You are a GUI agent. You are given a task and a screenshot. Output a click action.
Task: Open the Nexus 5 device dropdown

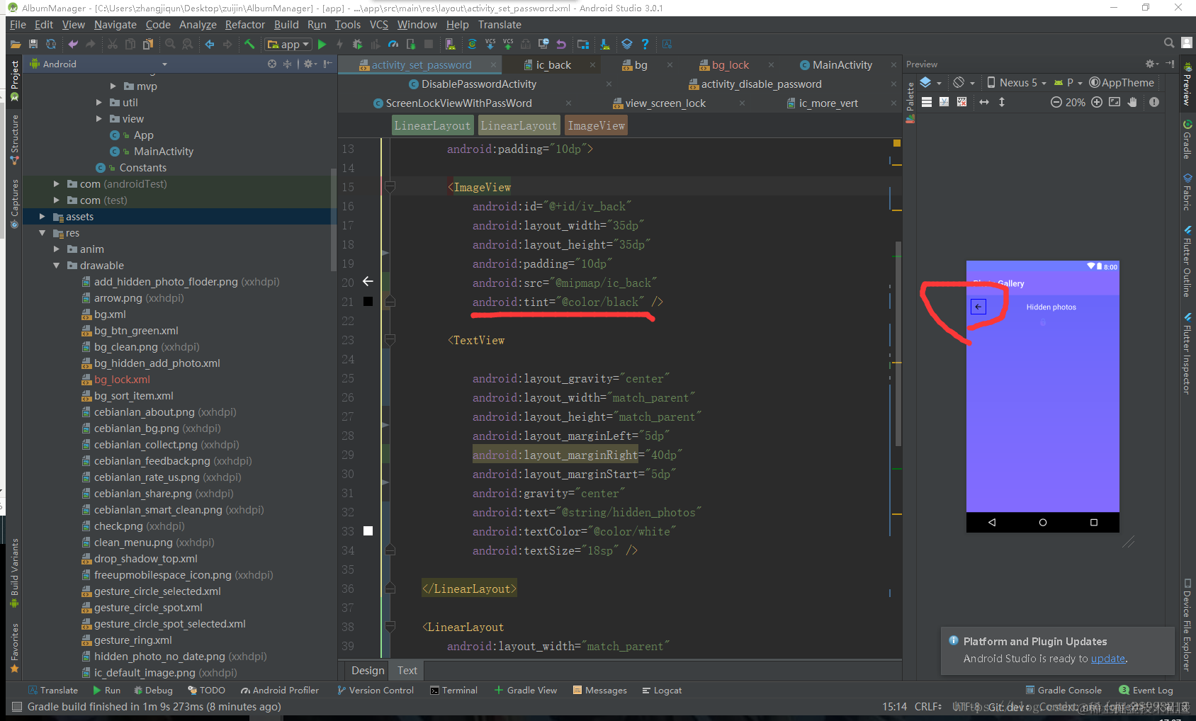(1017, 83)
